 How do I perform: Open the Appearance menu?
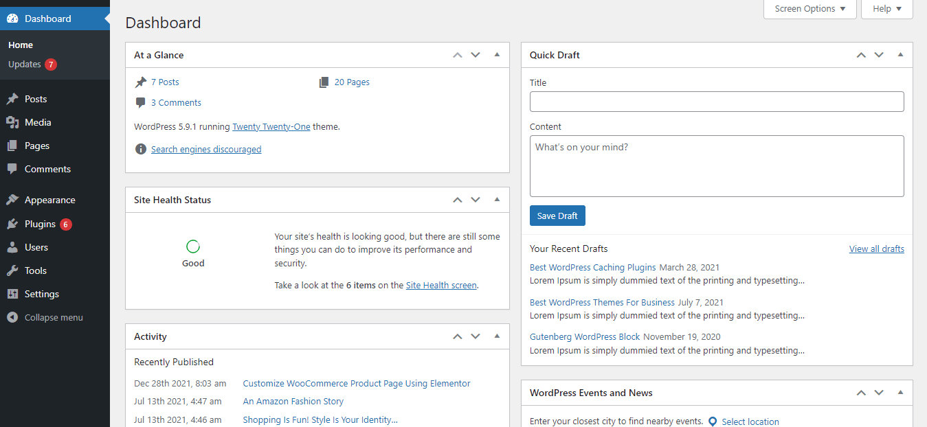coord(55,200)
